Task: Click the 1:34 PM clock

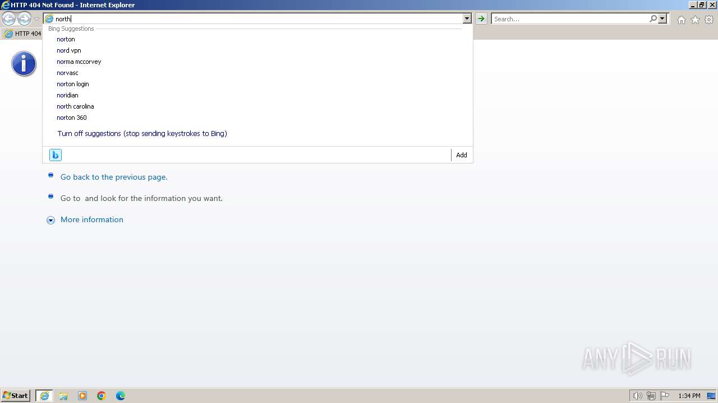Action: click(x=689, y=396)
